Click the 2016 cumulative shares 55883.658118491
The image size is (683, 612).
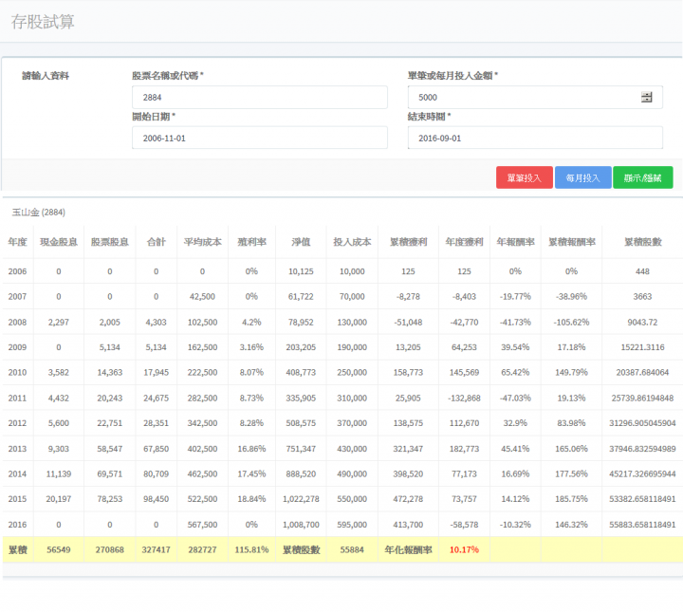click(642, 525)
